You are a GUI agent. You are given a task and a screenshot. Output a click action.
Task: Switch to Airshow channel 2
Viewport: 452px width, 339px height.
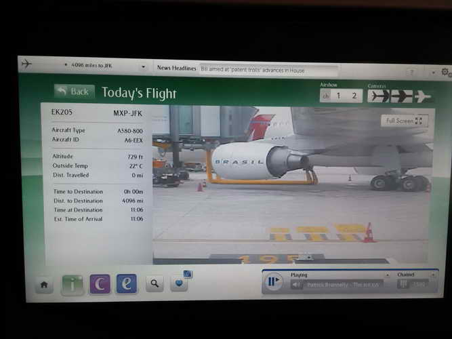(354, 96)
